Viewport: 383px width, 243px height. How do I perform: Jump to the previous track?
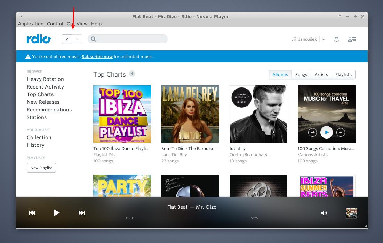32,213
